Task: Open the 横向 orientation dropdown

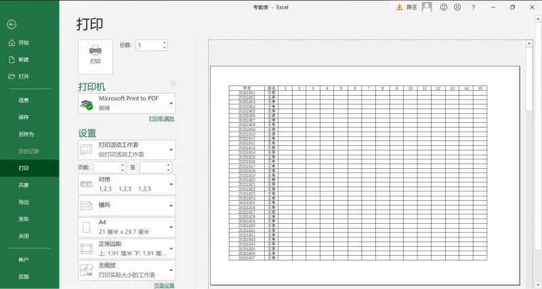Action: coord(127,206)
